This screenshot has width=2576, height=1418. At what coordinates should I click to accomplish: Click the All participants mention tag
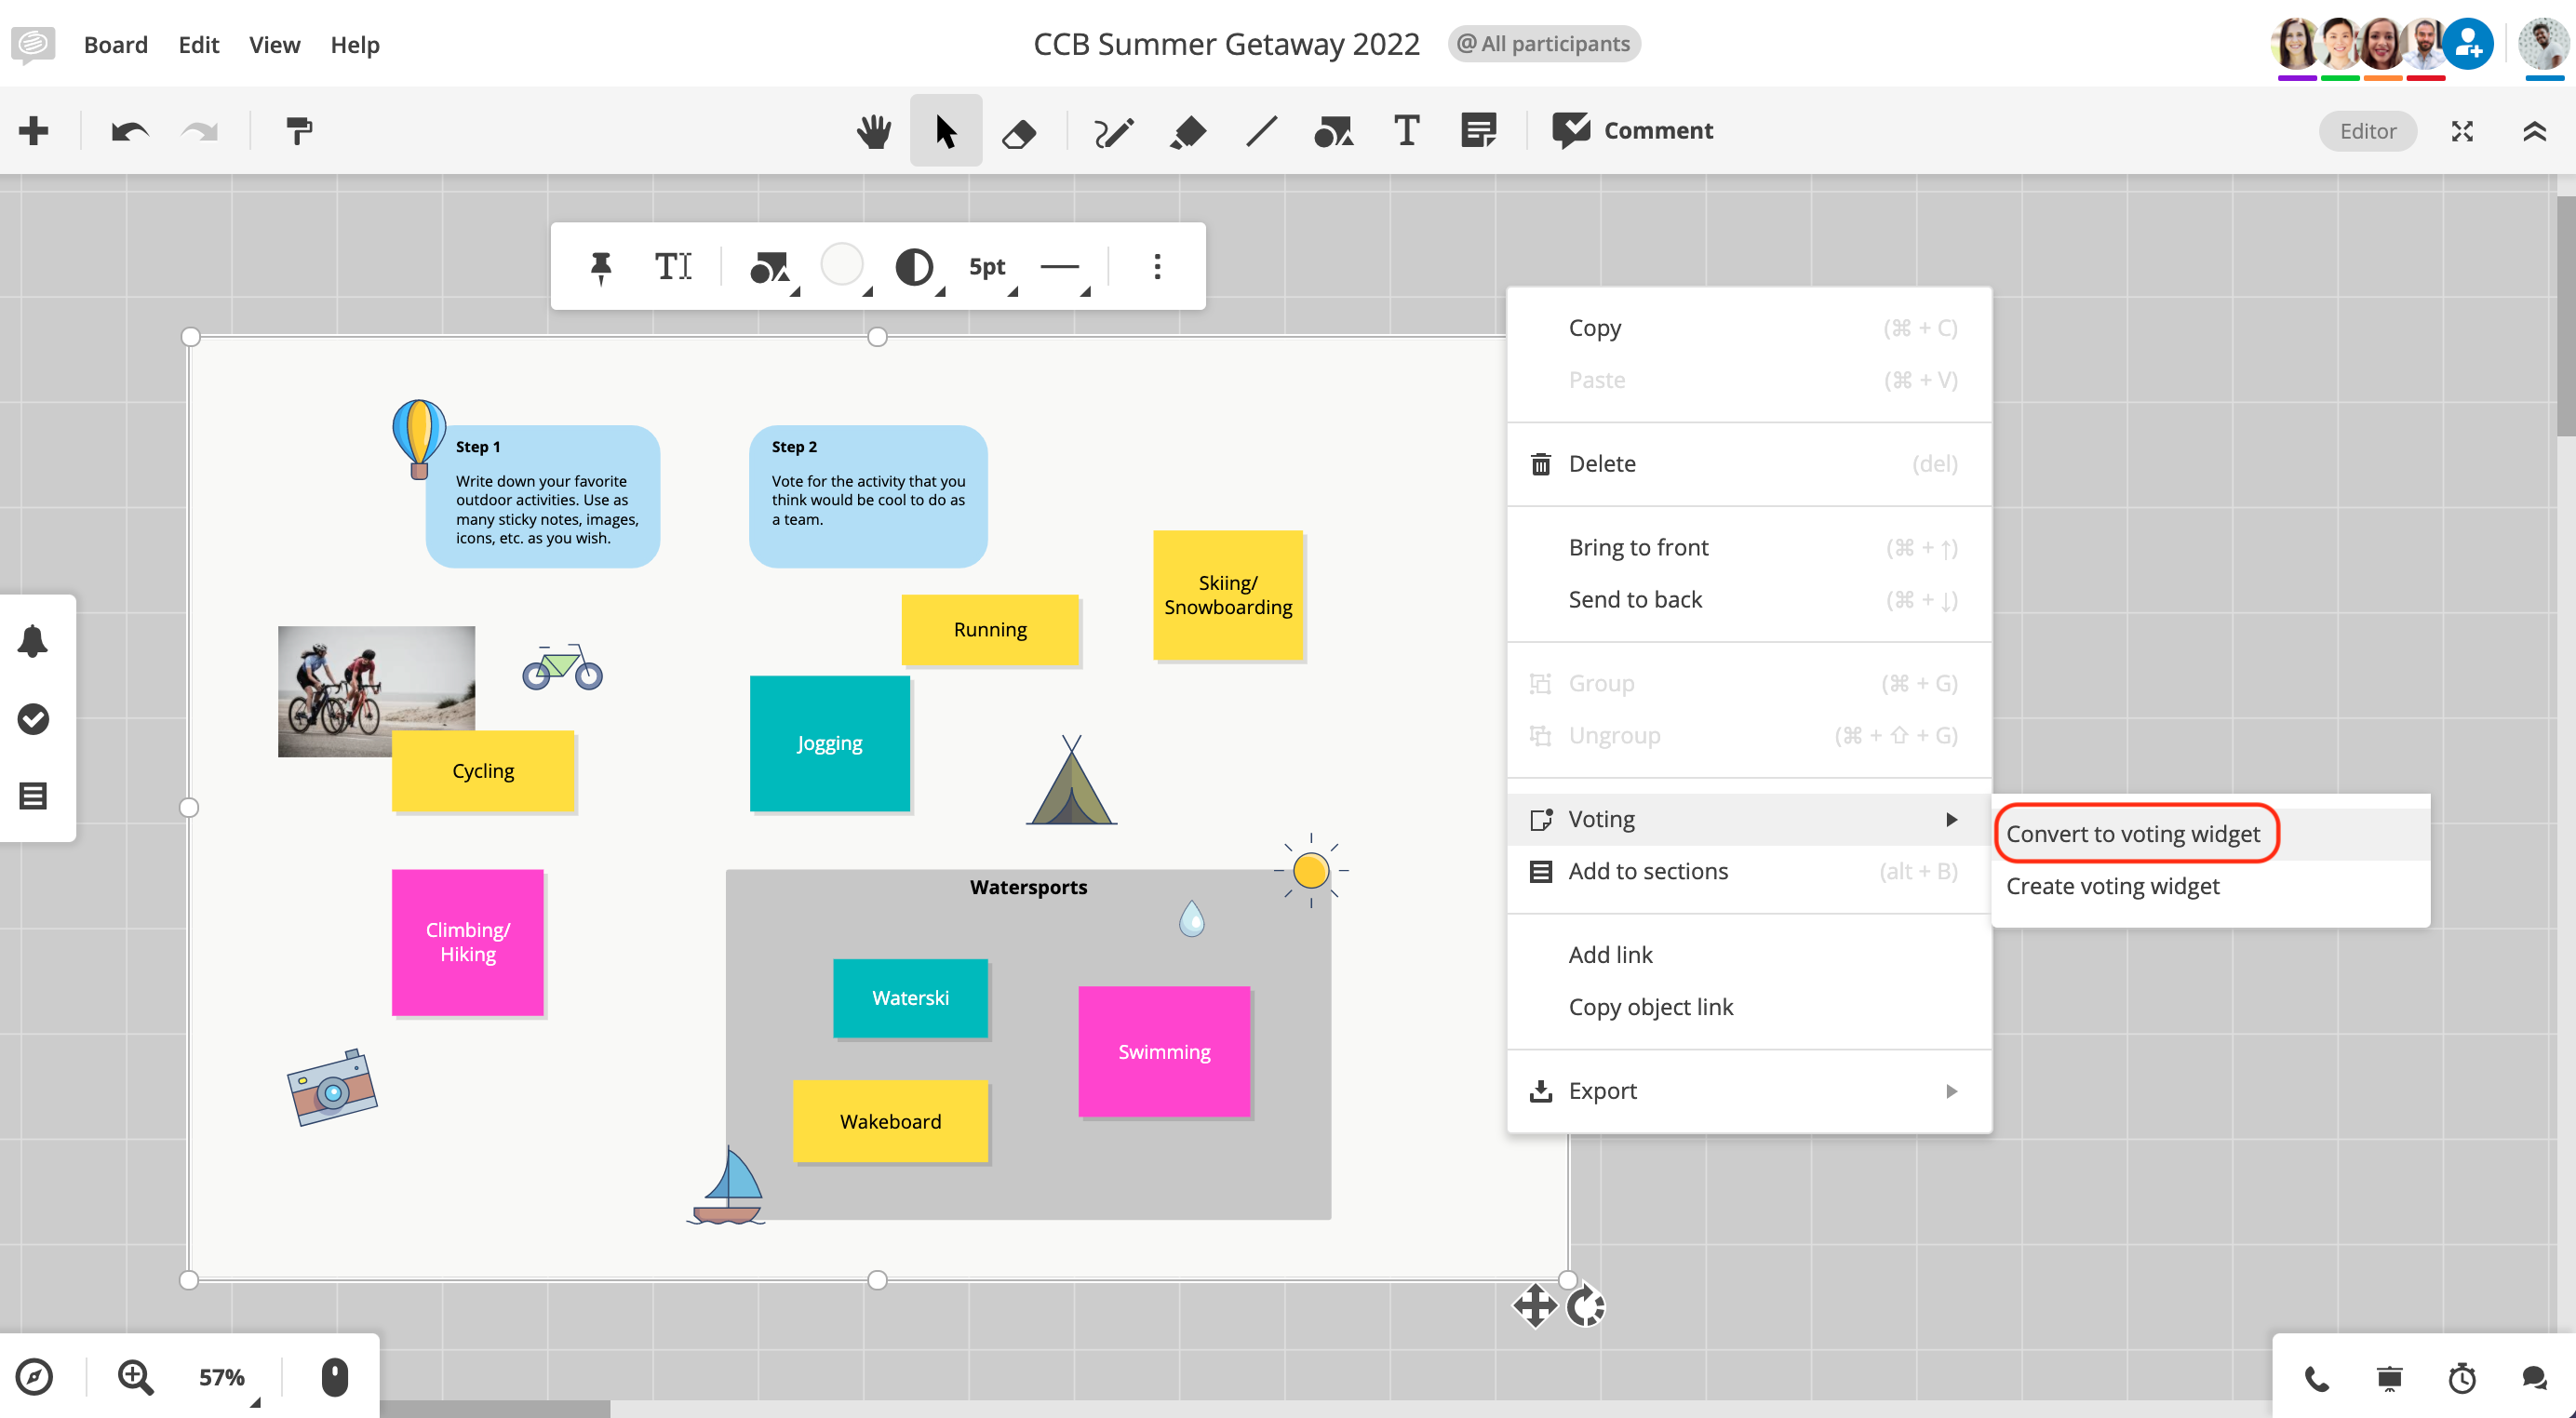click(x=1543, y=44)
